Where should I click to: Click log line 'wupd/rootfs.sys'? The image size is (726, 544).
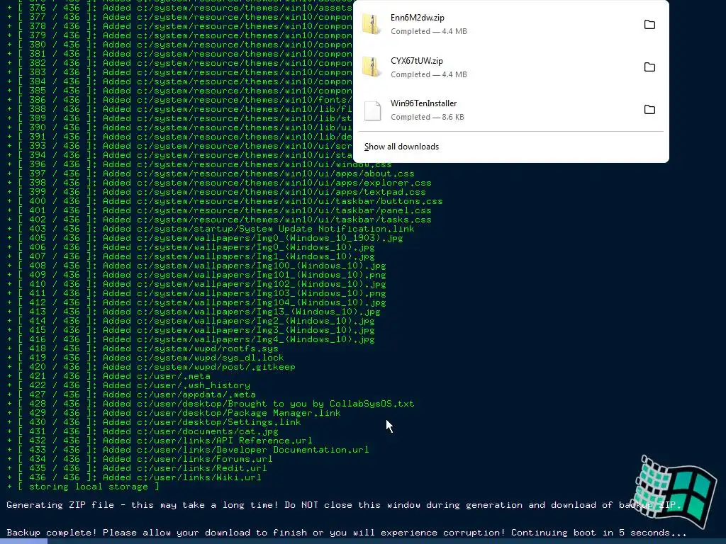coord(143,348)
